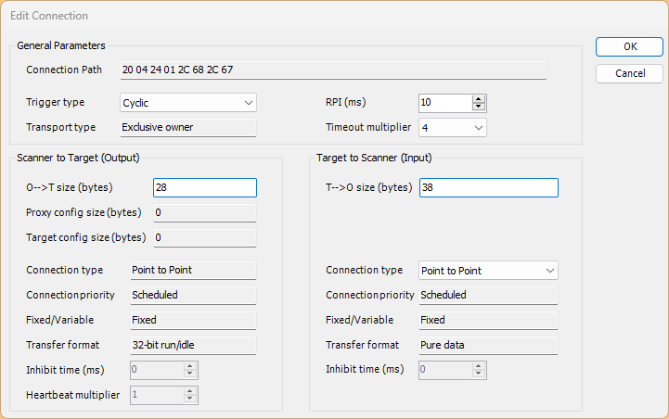Decrease the Heartbeat multiplier
The image size is (669, 419).
coord(190,399)
